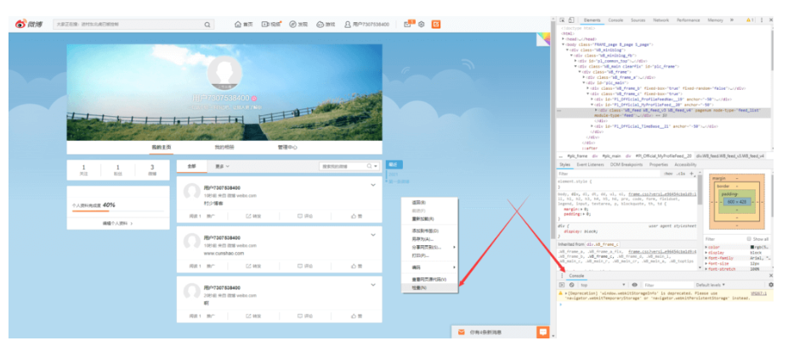Open the settings gear in Weibo header
The height and width of the screenshot is (352, 788).
coord(422,25)
